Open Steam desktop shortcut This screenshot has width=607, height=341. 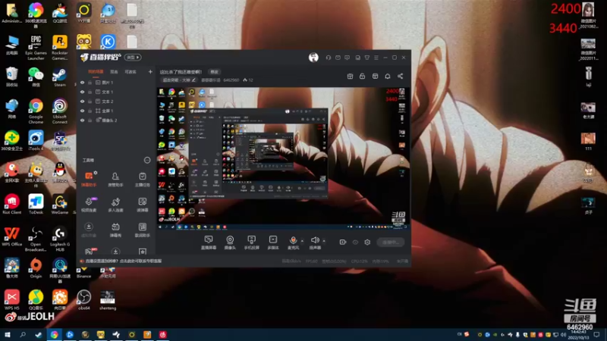pyautogui.click(x=60, y=77)
